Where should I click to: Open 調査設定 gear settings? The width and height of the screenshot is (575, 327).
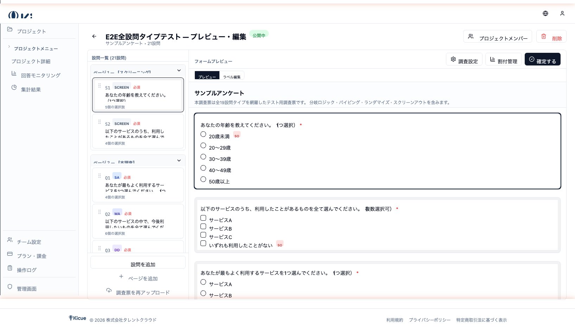pyautogui.click(x=453, y=59)
